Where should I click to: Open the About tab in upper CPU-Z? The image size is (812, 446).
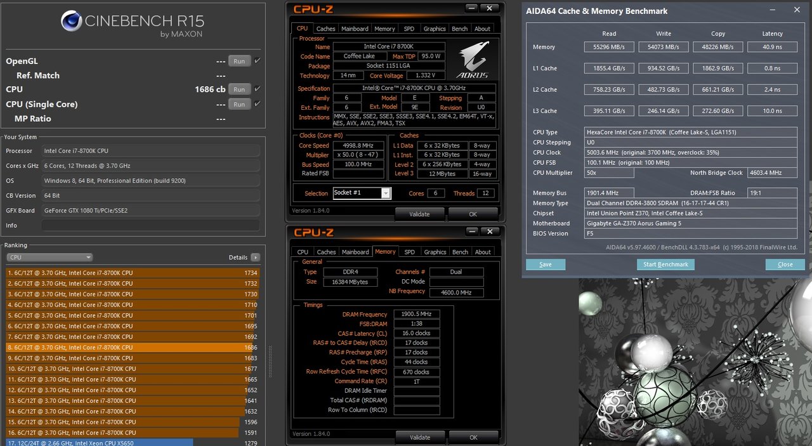(x=483, y=29)
